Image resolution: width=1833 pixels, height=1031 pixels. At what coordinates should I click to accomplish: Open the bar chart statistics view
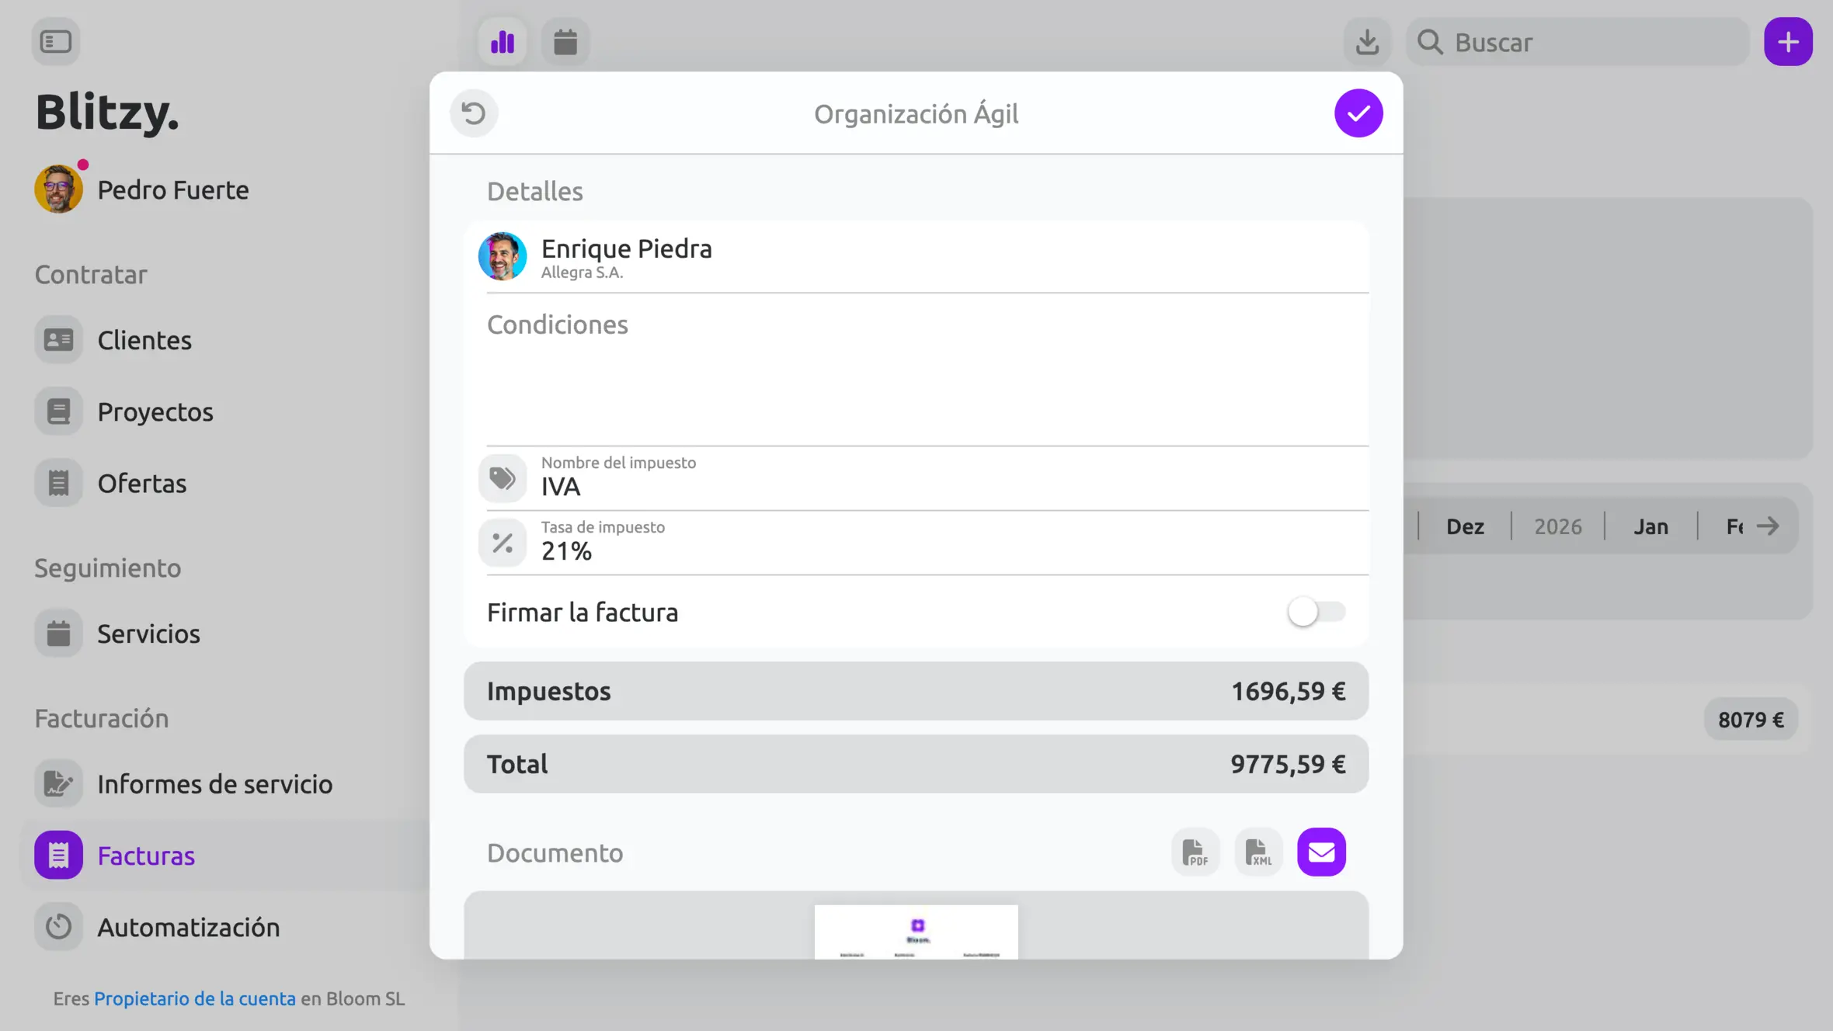(503, 42)
